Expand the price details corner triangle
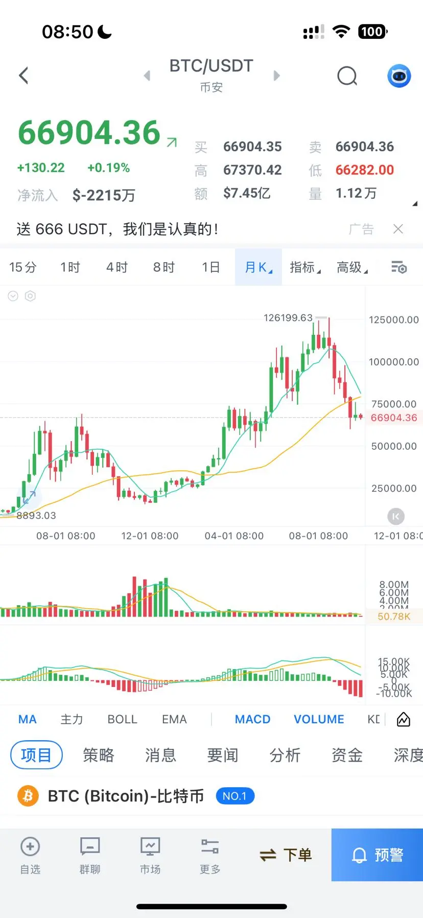423x918 pixels. pyautogui.click(x=415, y=203)
